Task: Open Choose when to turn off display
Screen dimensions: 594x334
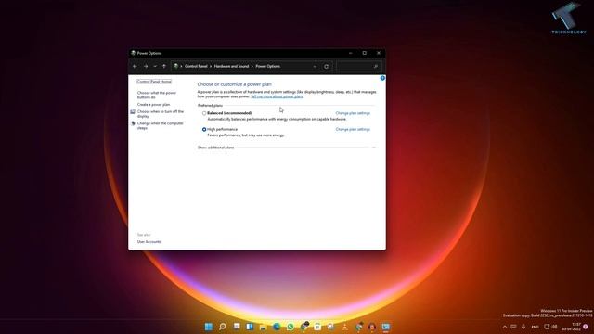Action: pyautogui.click(x=161, y=114)
